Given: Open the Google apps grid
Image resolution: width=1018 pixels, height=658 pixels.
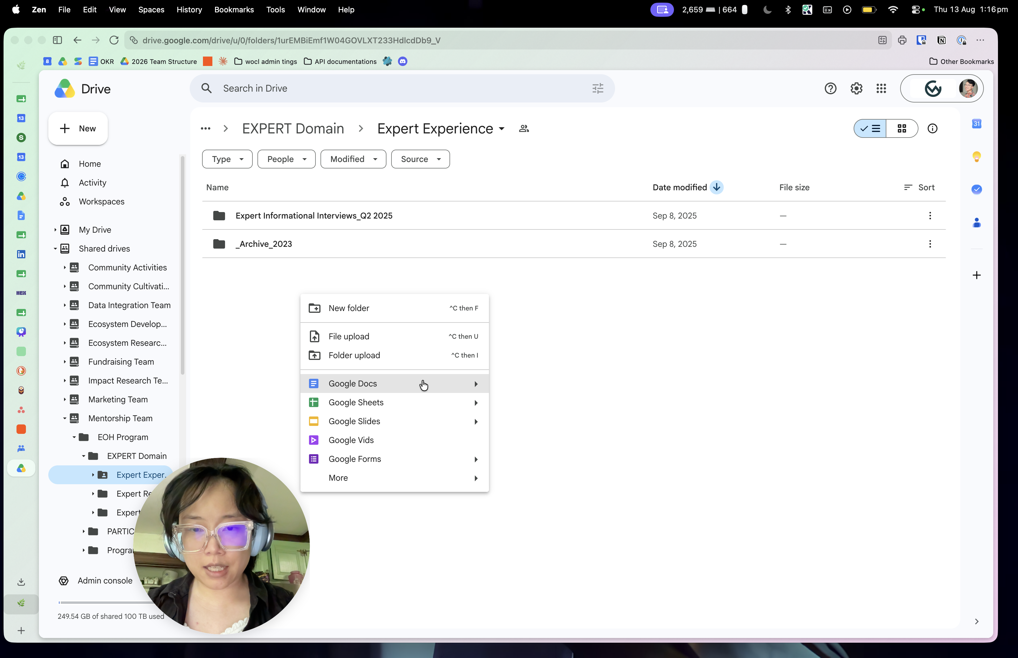Looking at the screenshot, I should (881, 88).
